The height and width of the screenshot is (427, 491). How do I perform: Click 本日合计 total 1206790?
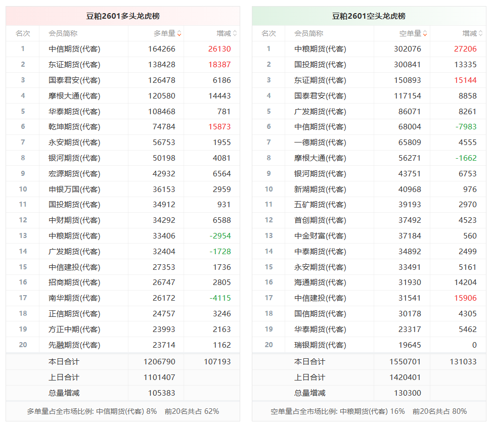pos(159,362)
